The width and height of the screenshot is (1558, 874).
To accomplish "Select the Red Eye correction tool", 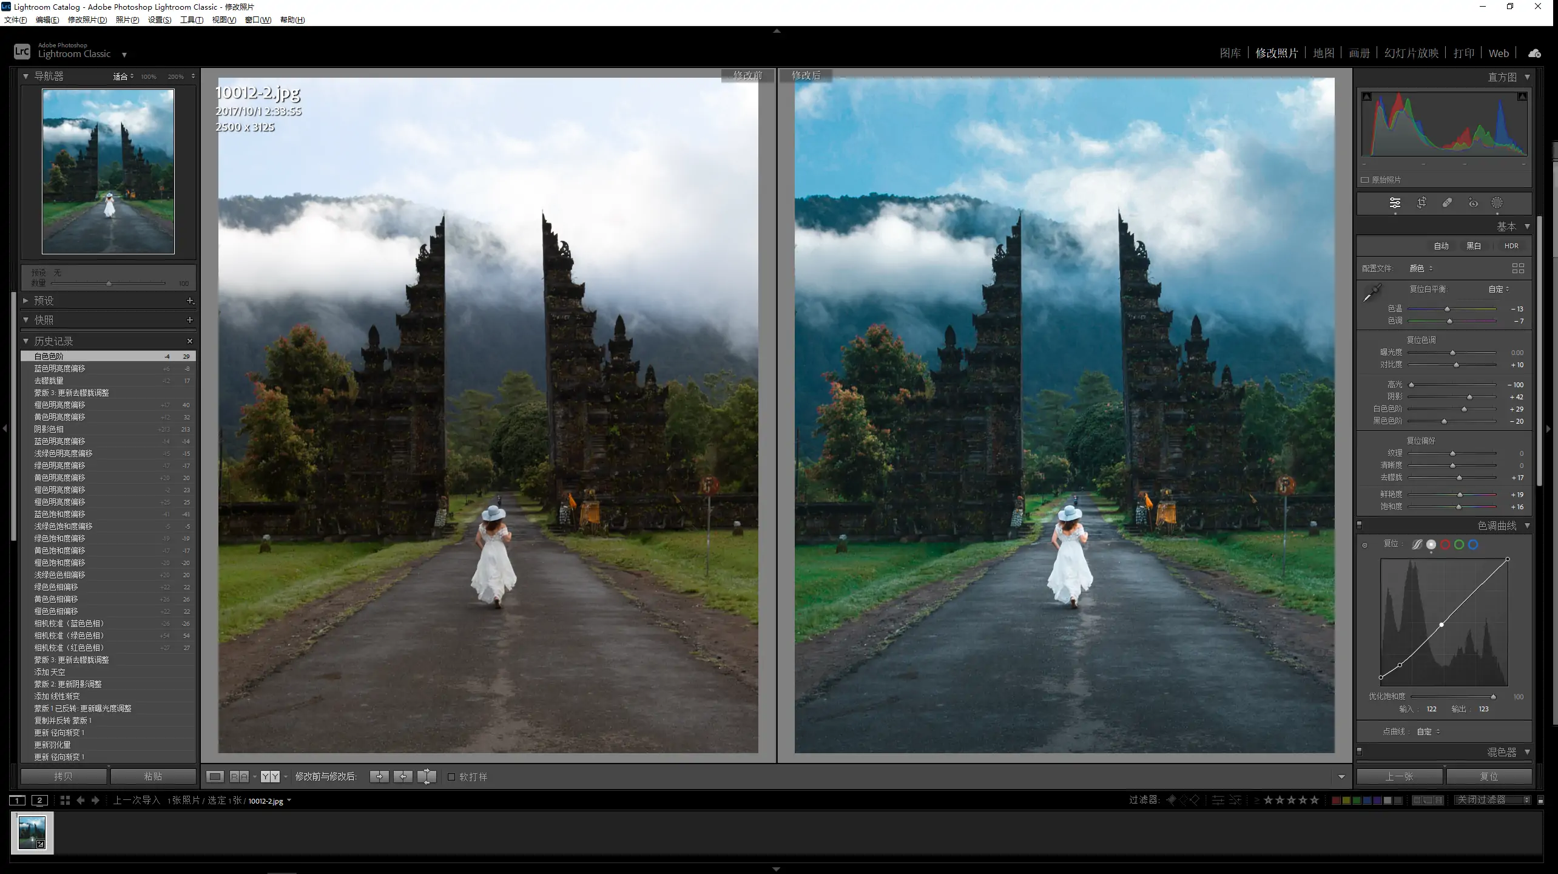I will click(x=1473, y=203).
